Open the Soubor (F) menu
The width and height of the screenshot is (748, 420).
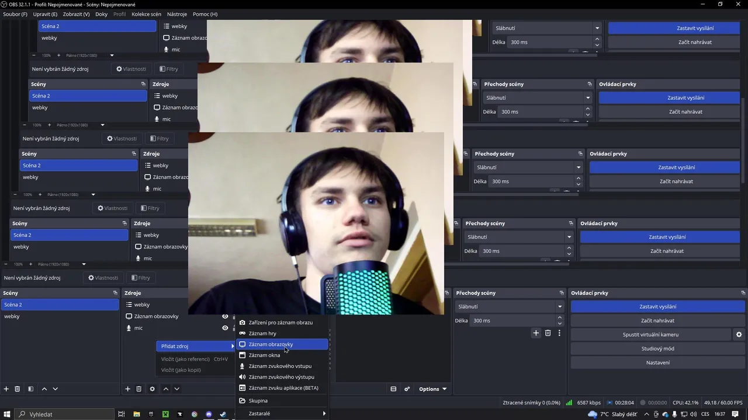pyautogui.click(x=15, y=14)
